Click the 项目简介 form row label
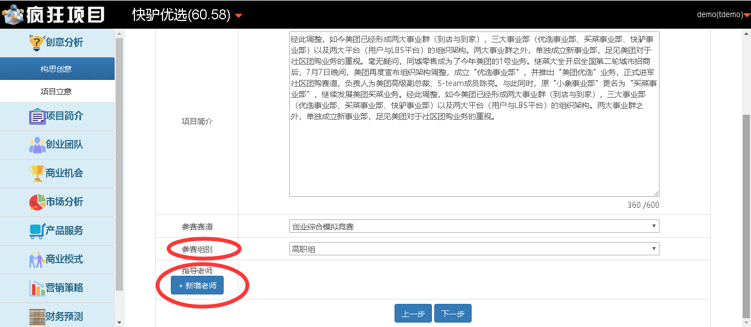 (197, 121)
